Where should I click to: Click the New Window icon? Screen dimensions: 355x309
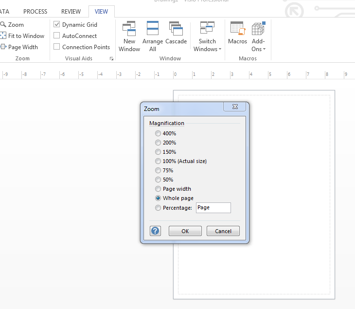click(129, 29)
